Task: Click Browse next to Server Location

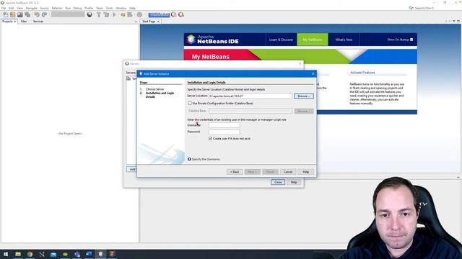Action: pos(304,96)
